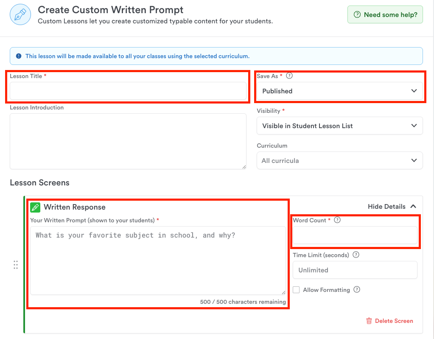Click the Word Count help icon
The image size is (434, 339).
pyautogui.click(x=337, y=220)
